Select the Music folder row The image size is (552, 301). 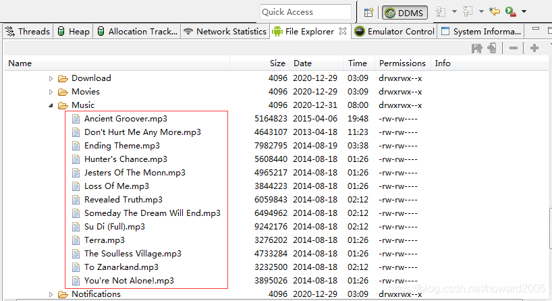[276, 105]
